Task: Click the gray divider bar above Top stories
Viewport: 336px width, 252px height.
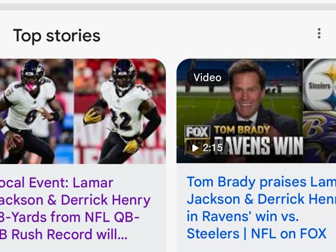Action: pos(168,7)
